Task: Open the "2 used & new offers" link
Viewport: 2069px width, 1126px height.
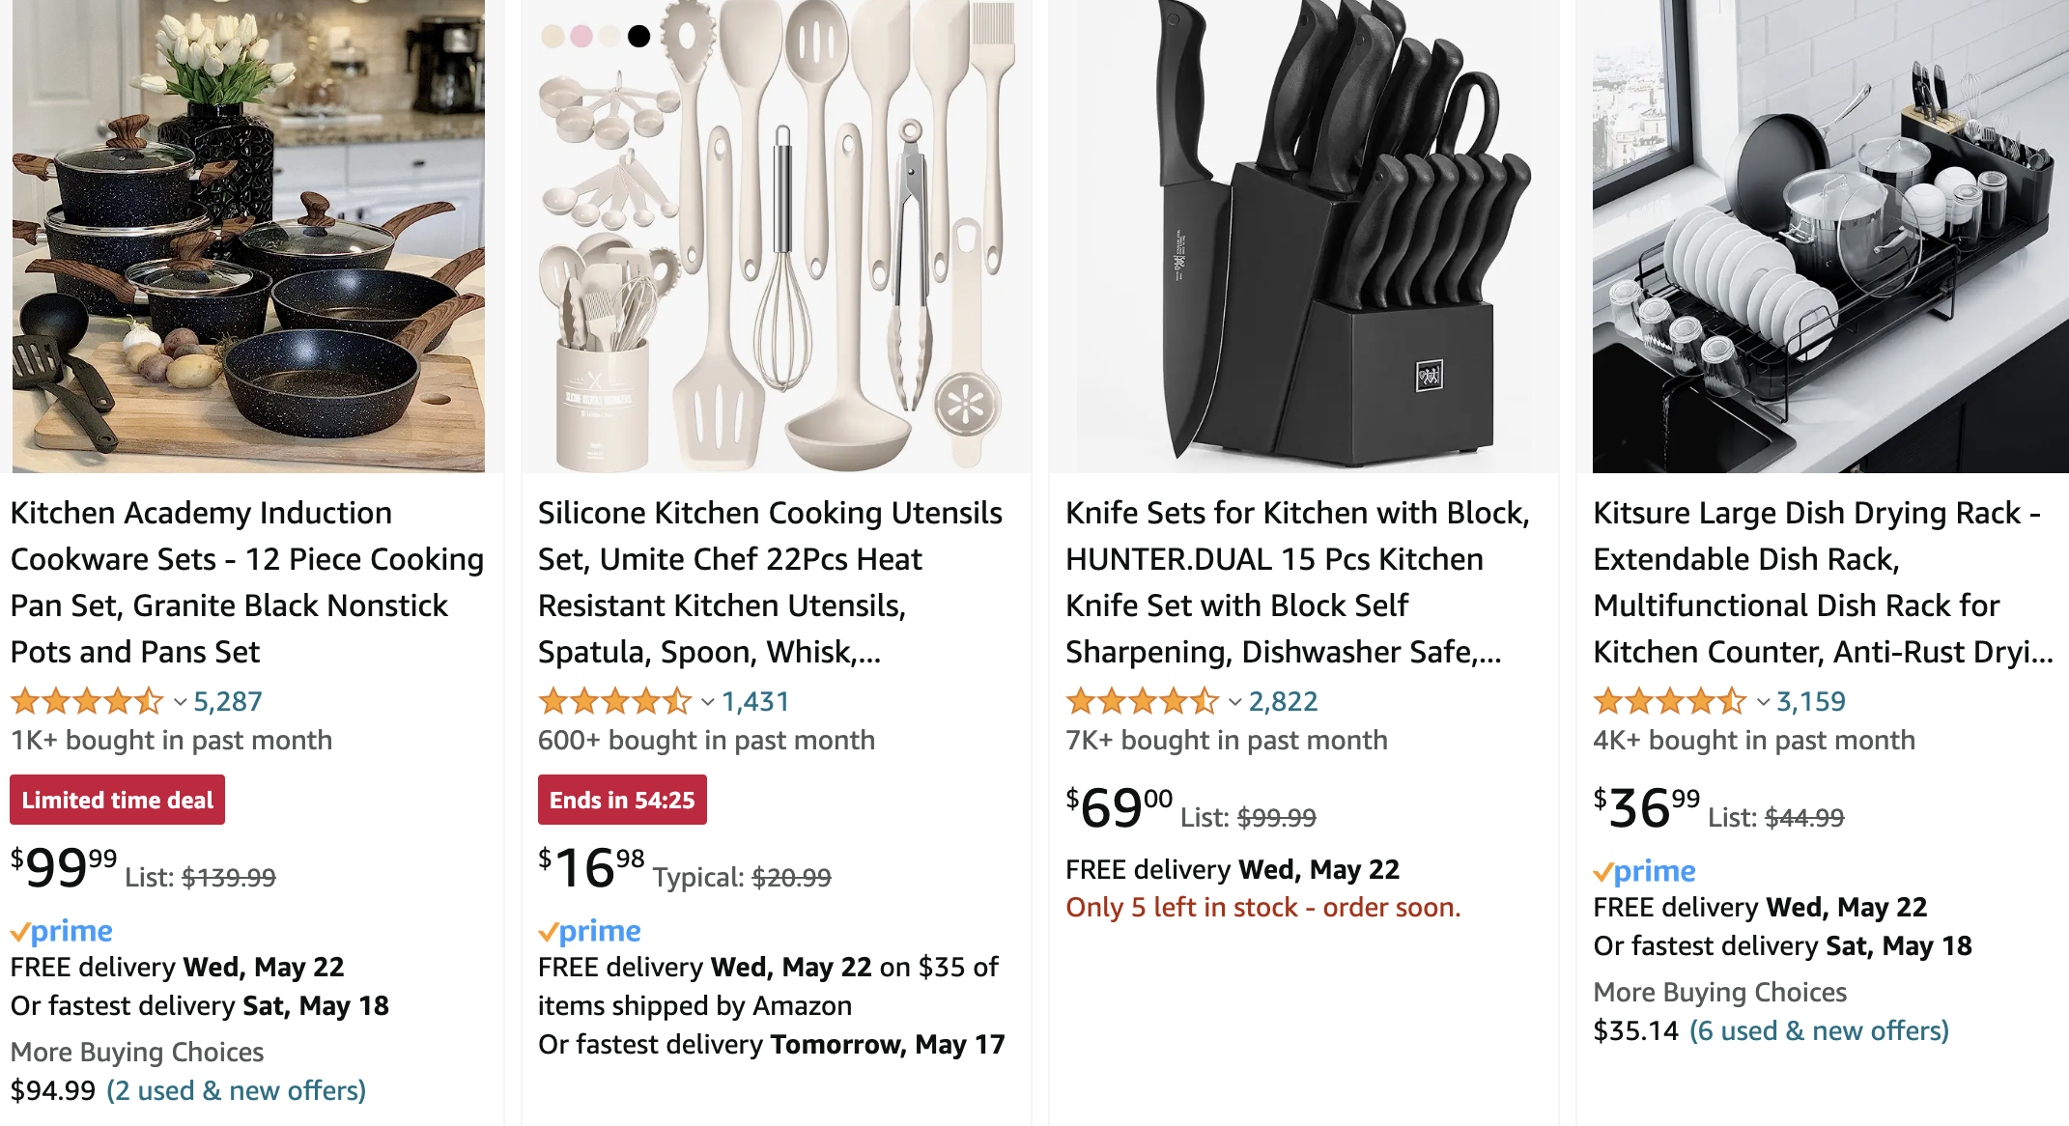Action: [236, 1090]
